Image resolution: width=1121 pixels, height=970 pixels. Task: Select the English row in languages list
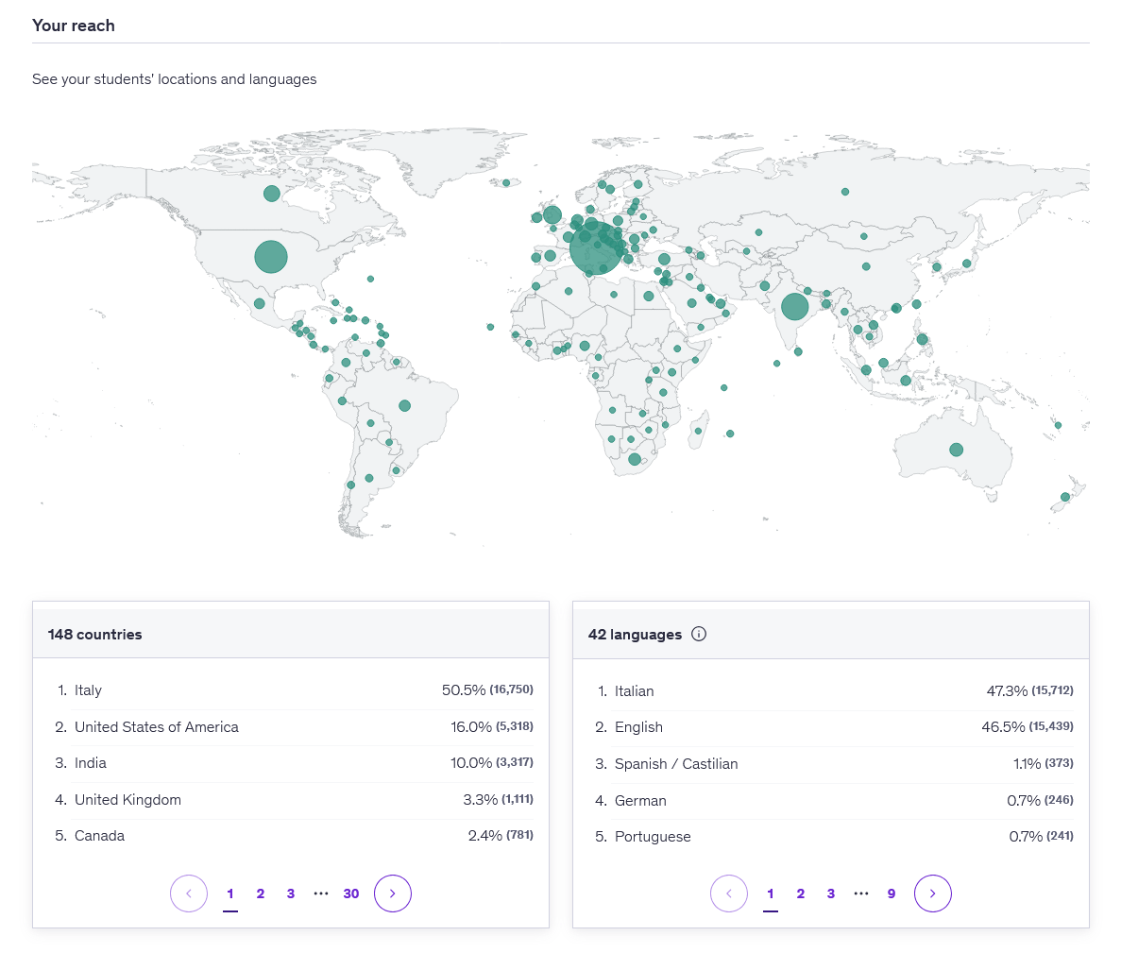pos(831,727)
